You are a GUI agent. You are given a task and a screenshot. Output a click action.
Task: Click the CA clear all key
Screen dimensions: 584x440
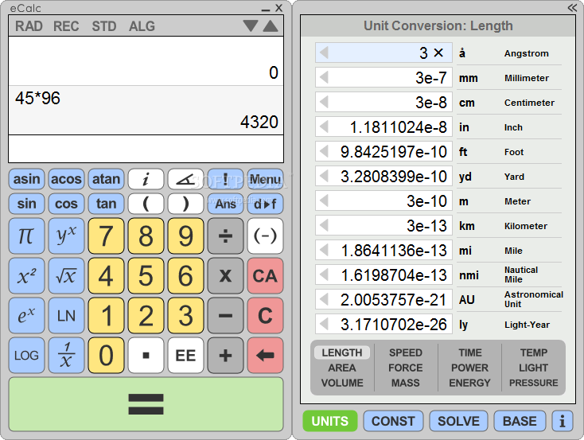click(x=265, y=276)
